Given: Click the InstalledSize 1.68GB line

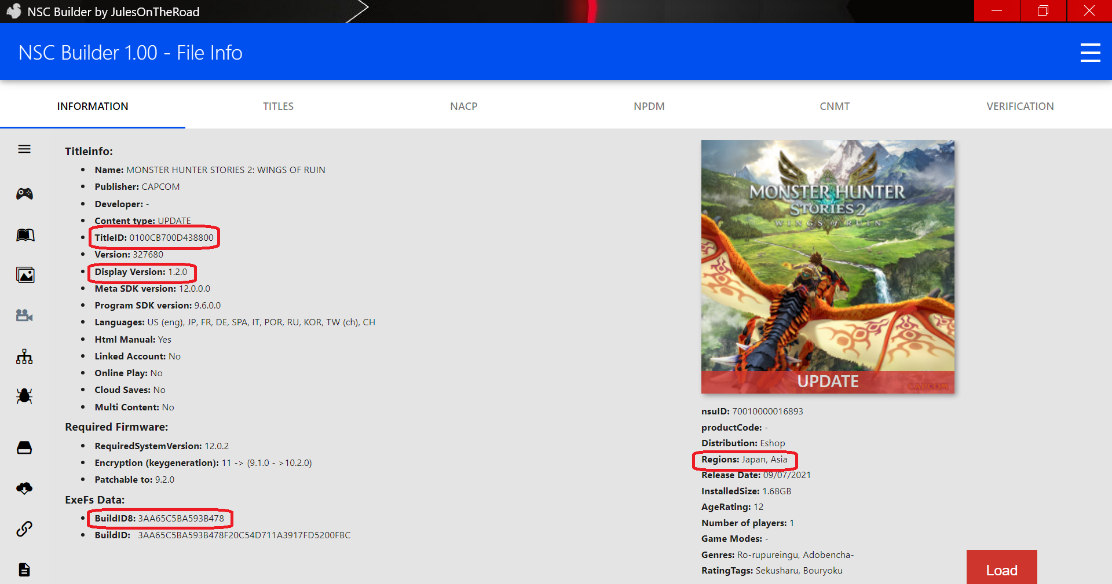Looking at the screenshot, I should coord(746,491).
